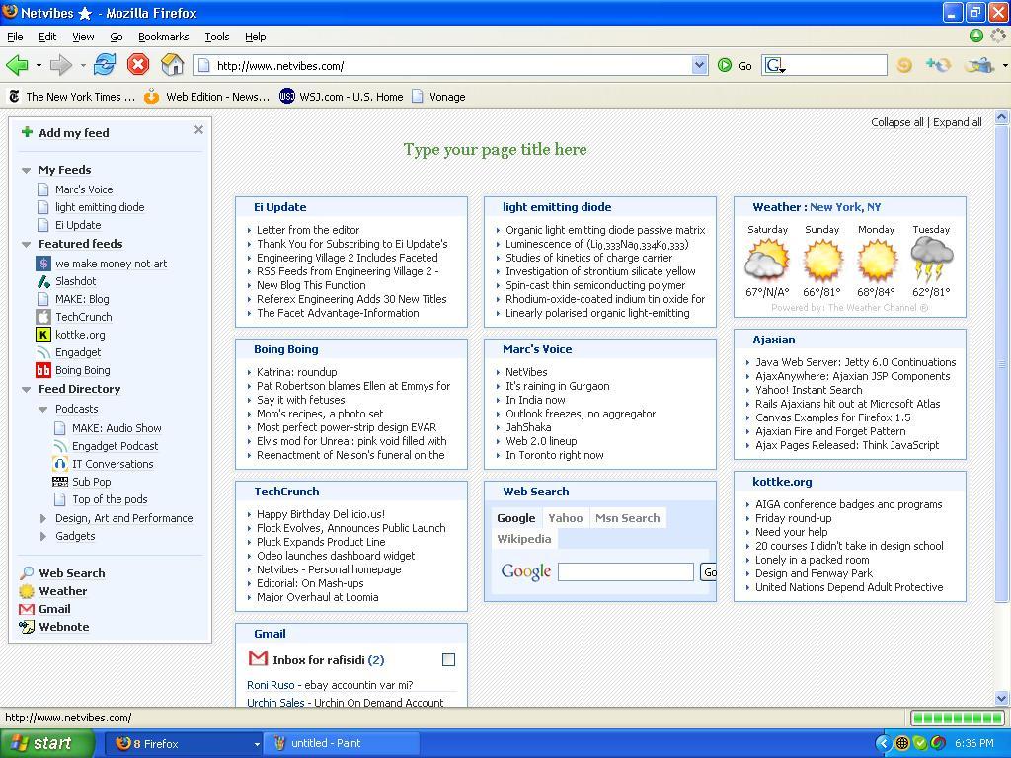Stop loading with the red X icon
The height and width of the screenshot is (758, 1011).
coord(138,65)
